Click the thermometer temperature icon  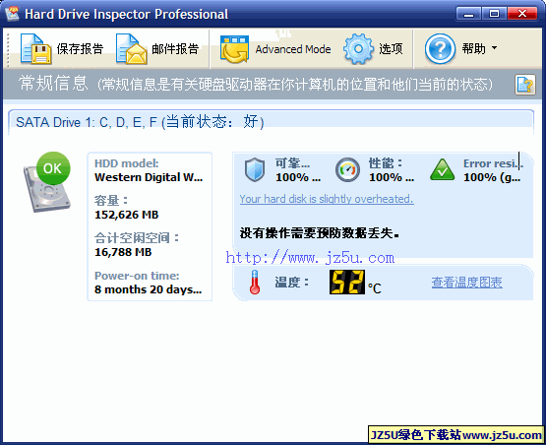click(255, 282)
